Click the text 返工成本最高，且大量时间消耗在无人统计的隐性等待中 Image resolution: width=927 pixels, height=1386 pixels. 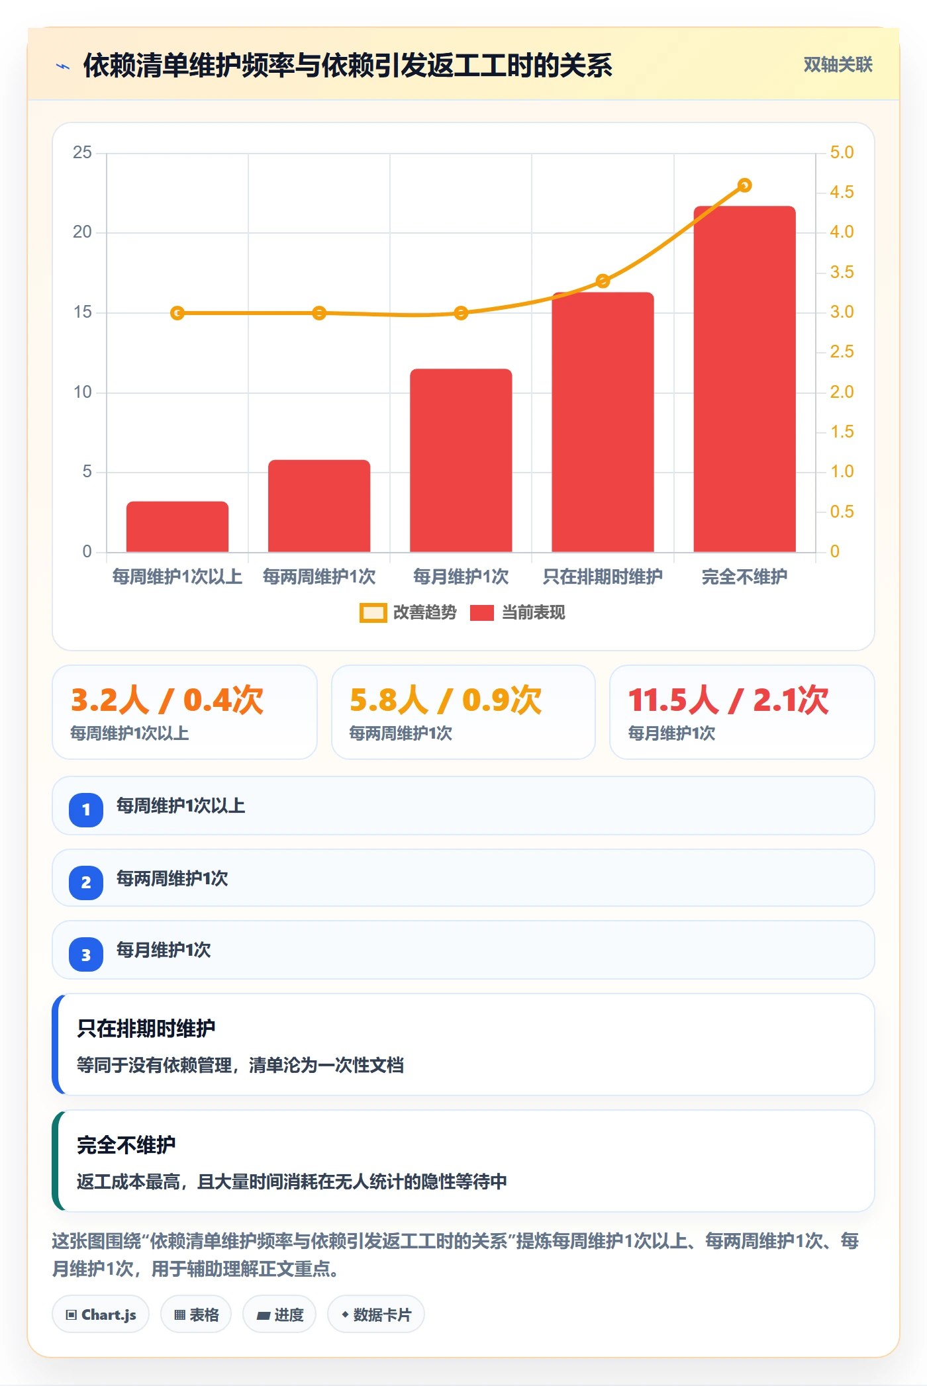pos(292,1181)
